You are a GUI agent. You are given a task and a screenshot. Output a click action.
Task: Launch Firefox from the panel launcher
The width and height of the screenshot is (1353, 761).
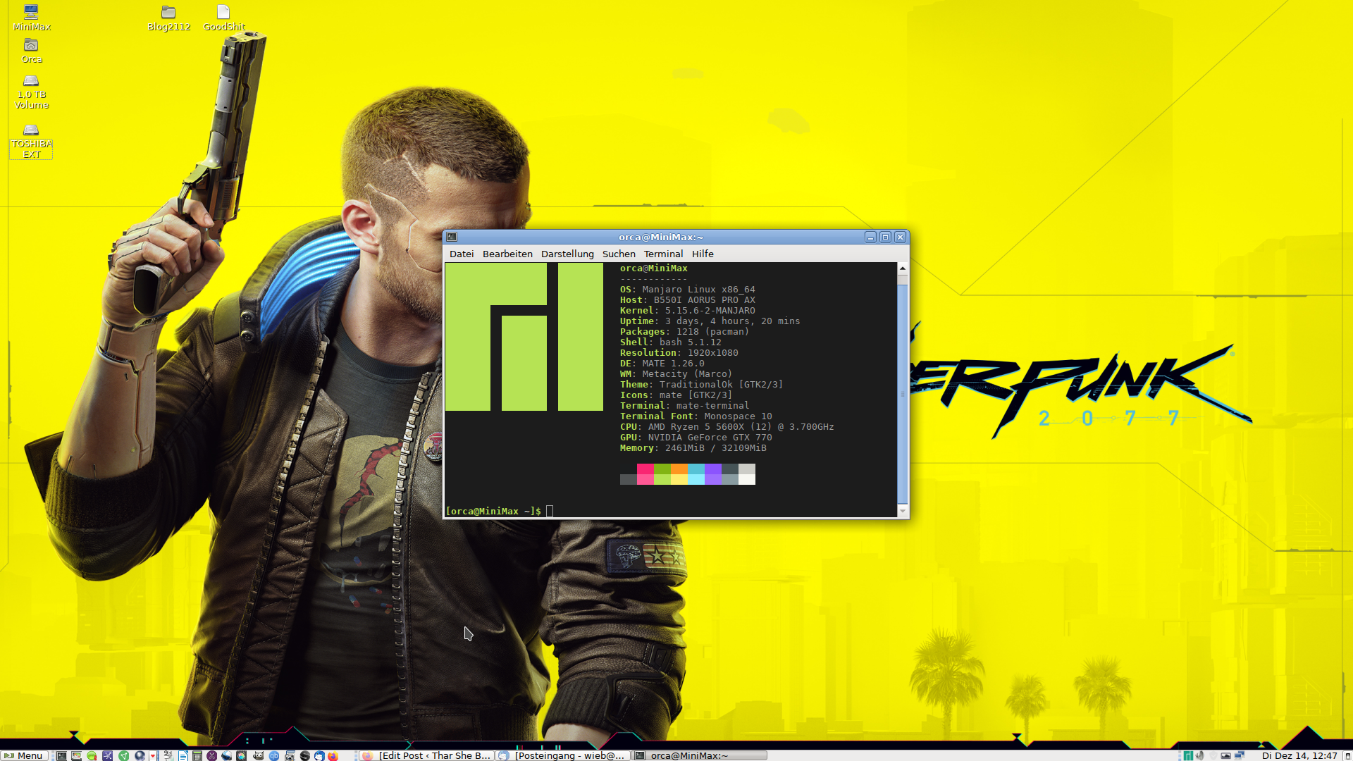tap(333, 755)
